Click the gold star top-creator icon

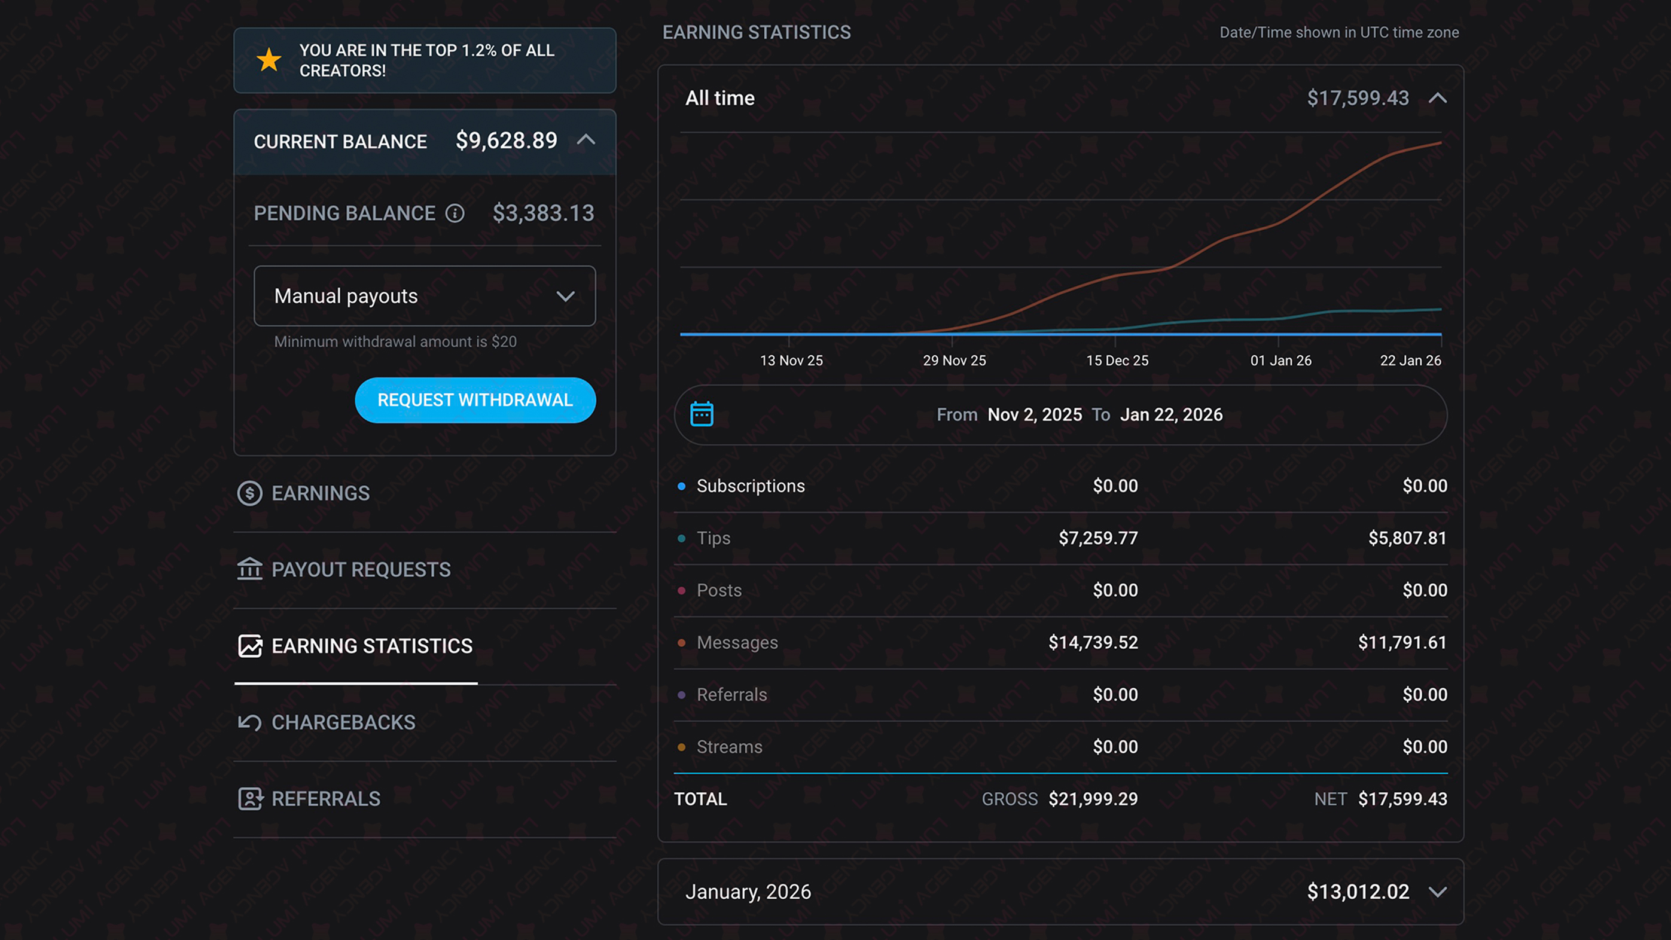(x=269, y=60)
